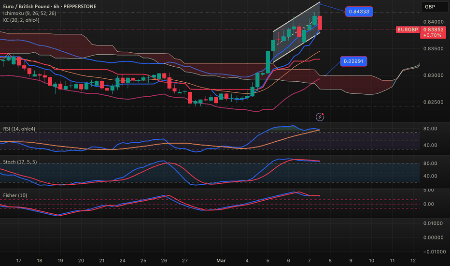
Task: Click the RSI (14, ohlc4) indicator label
Action: (19, 129)
